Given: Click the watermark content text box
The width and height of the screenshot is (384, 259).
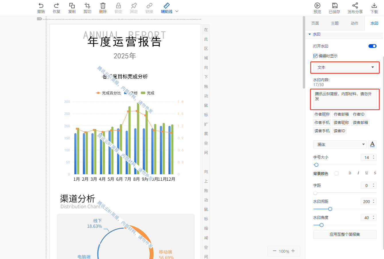Looking at the screenshot, I should [345, 99].
